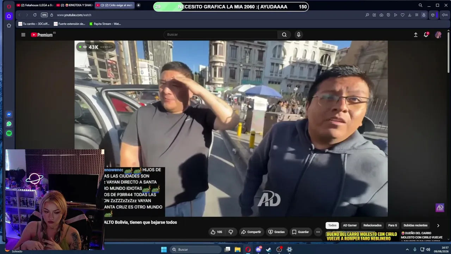
Task: Open the more actions three-dot menu
Action: pyautogui.click(x=318, y=232)
